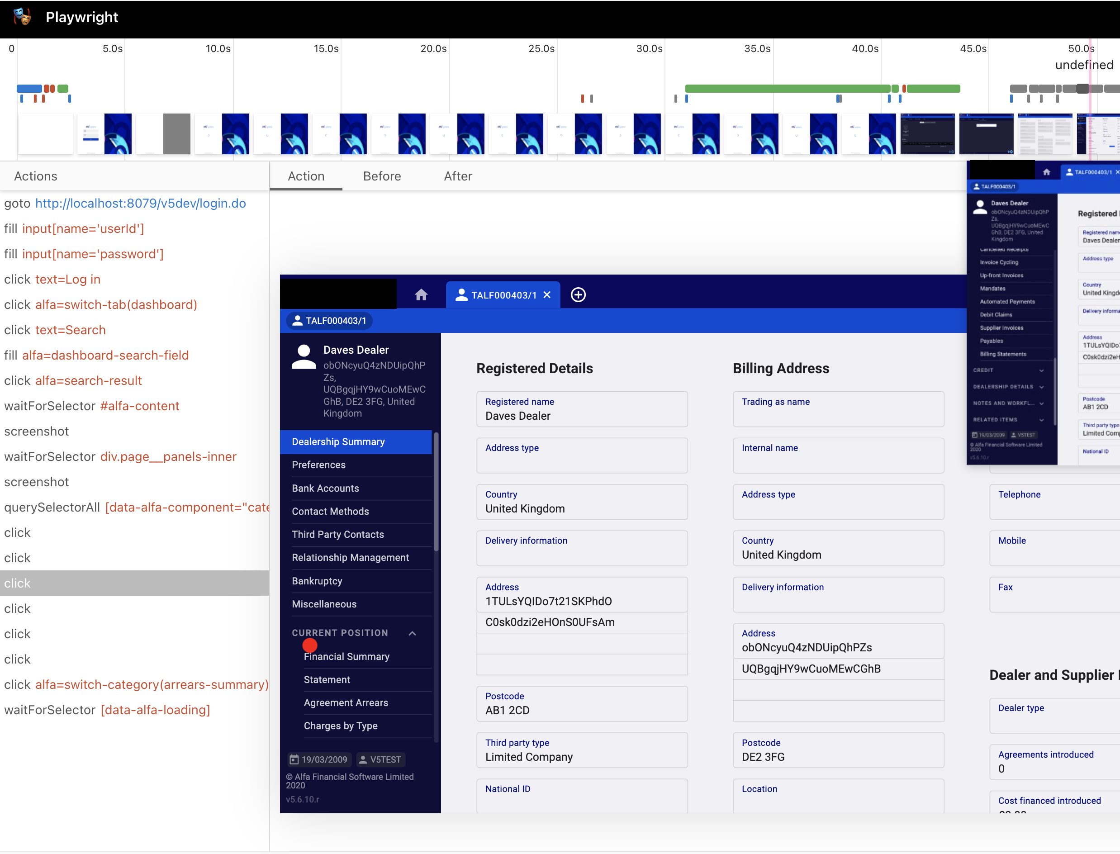
Task: Click the Registered name field
Action: coord(582,409)
